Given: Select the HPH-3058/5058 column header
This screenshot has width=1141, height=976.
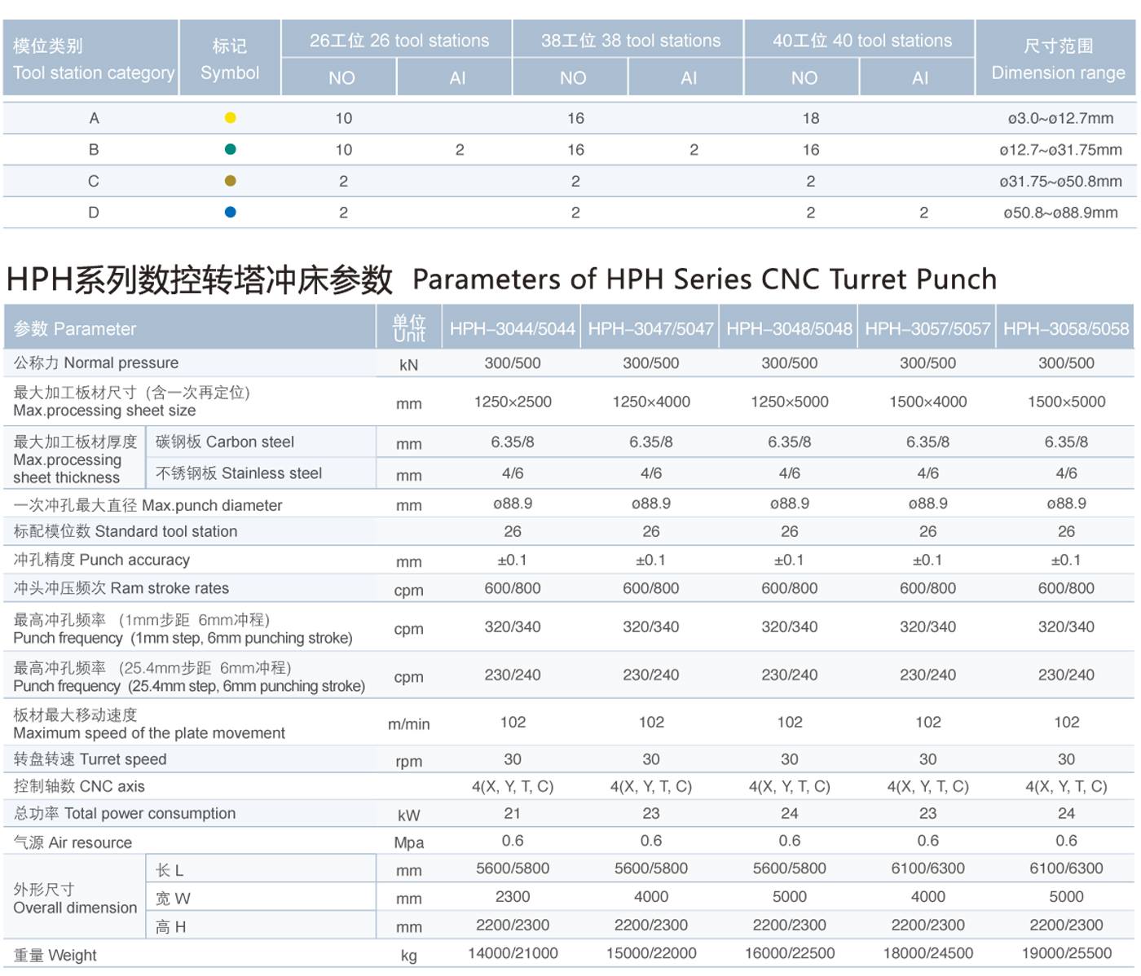Looking at the screenshot, I should [1065, 328].
